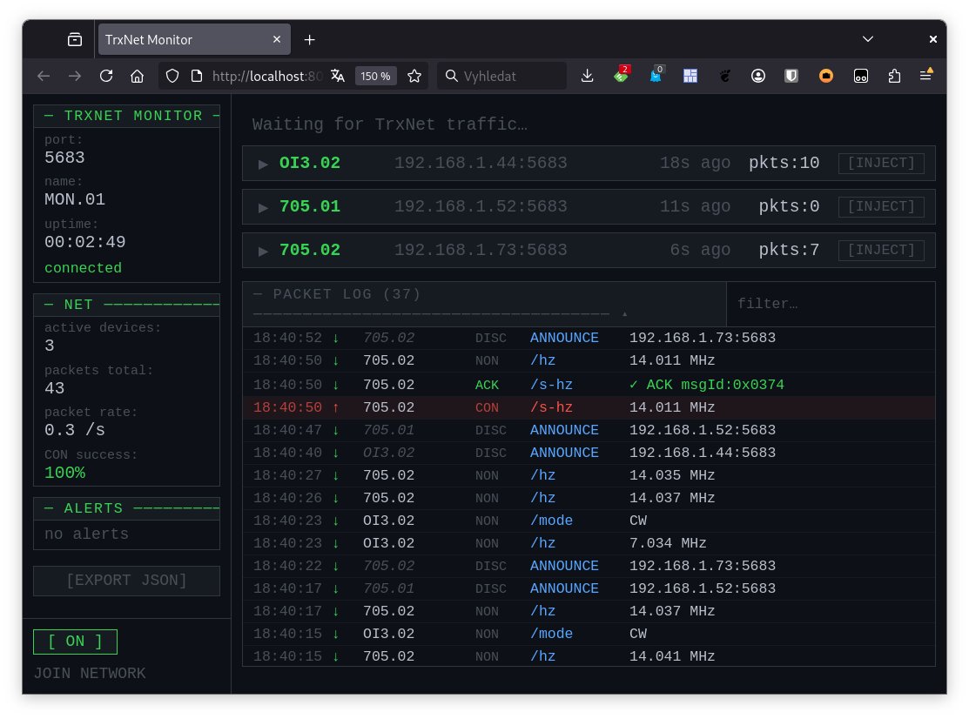The image size is (969, 719).
Task: Click the 14.041 MHz log entry
Action: [x=672, y=656]
